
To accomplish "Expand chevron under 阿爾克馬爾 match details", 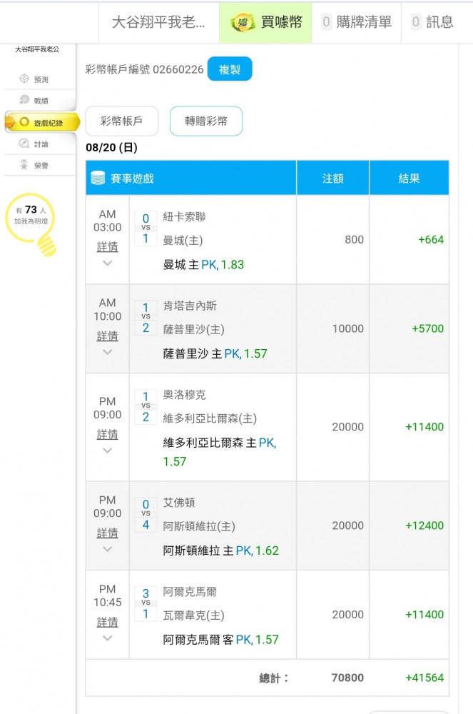I will [x=107, y=638].
